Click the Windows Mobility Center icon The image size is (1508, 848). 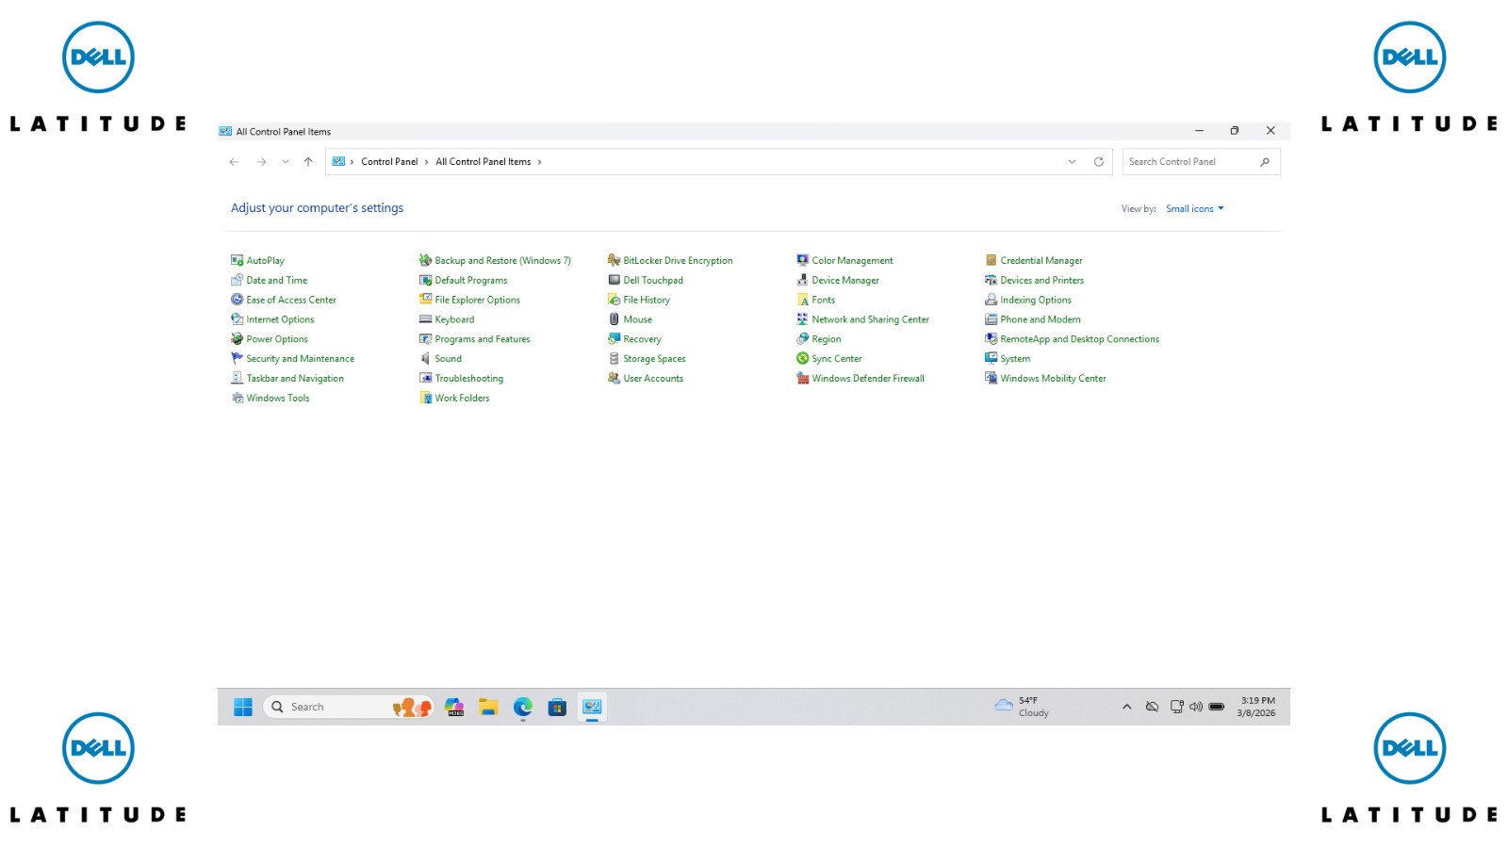pos(992,379)
